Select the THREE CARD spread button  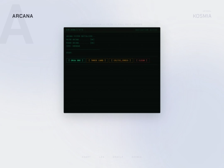(x=97, y=60)
